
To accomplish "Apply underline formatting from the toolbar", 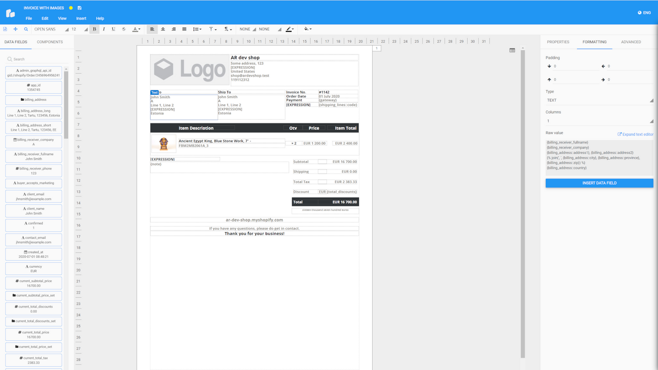I will coord(113,29).
